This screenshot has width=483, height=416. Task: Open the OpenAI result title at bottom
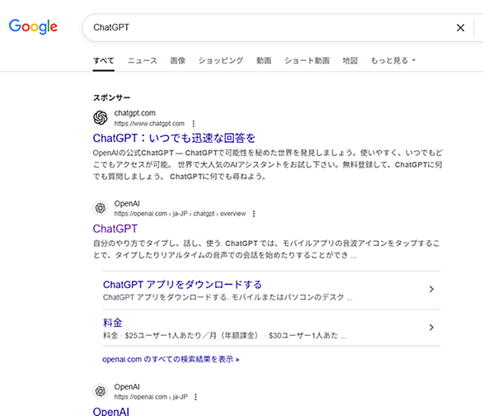[111, 411]
